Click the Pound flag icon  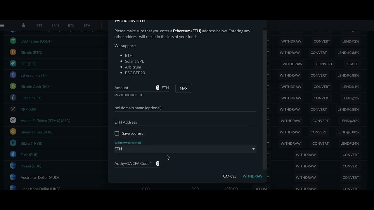[x=13, y=166]
